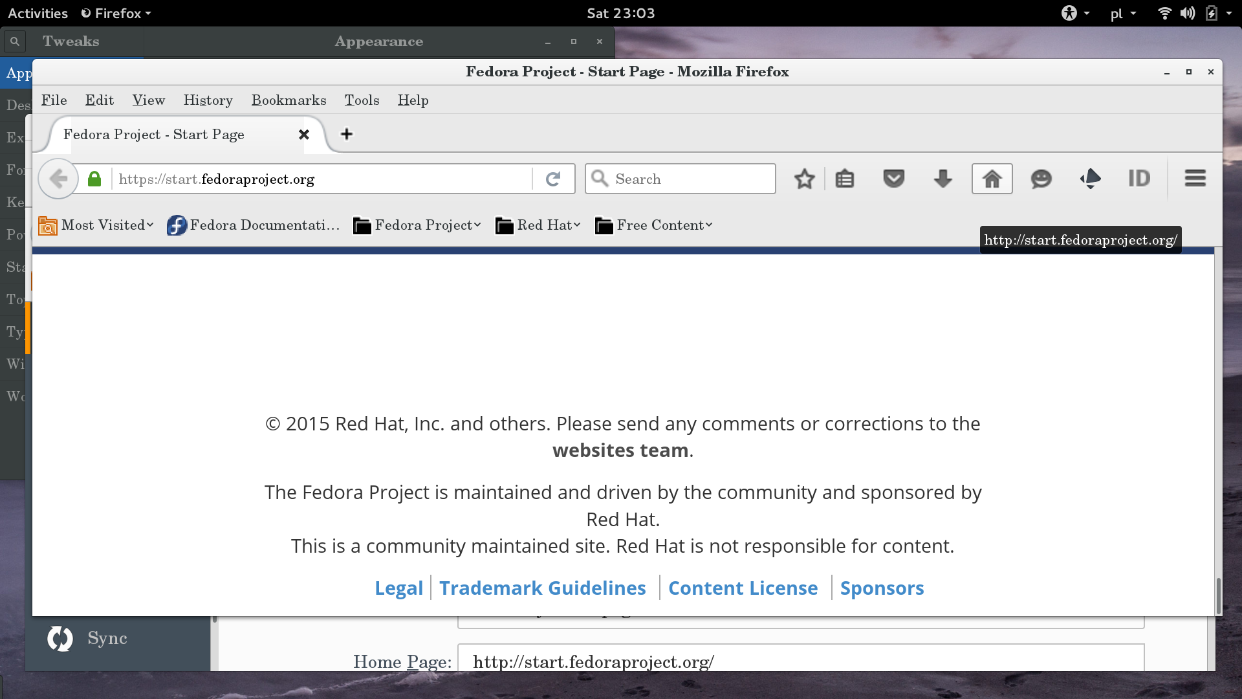Screen dimensions: 1242x699
Task: Open the File menu
Action: pyautogui.click(x=54, y=100)
